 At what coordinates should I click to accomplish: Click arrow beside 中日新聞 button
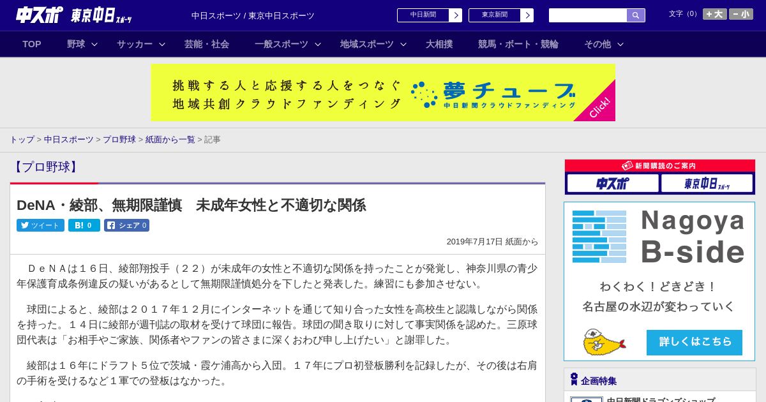coord(456,15)
